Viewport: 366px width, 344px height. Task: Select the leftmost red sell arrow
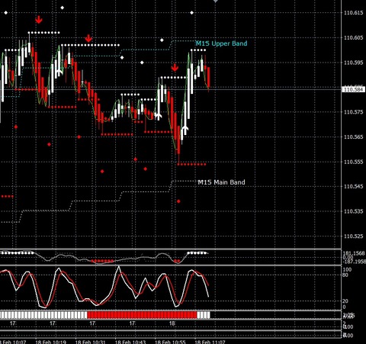39,19
